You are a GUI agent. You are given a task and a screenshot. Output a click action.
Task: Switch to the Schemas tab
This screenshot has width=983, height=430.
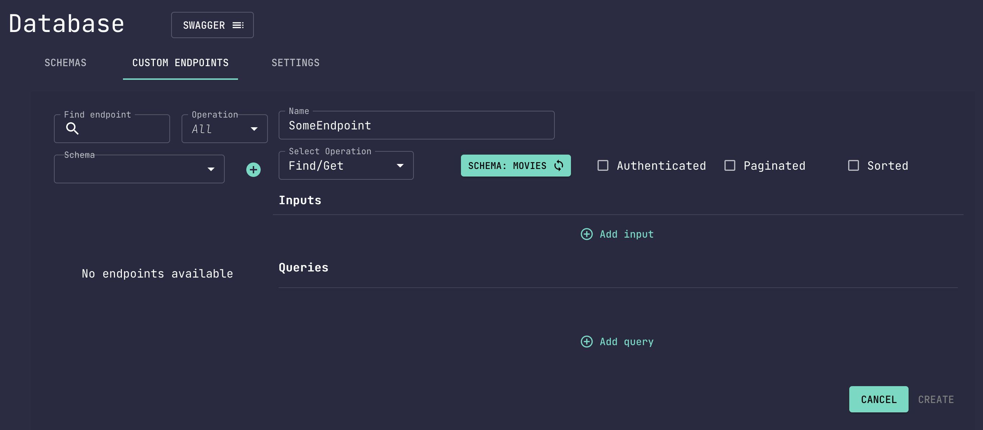point(65,63)
